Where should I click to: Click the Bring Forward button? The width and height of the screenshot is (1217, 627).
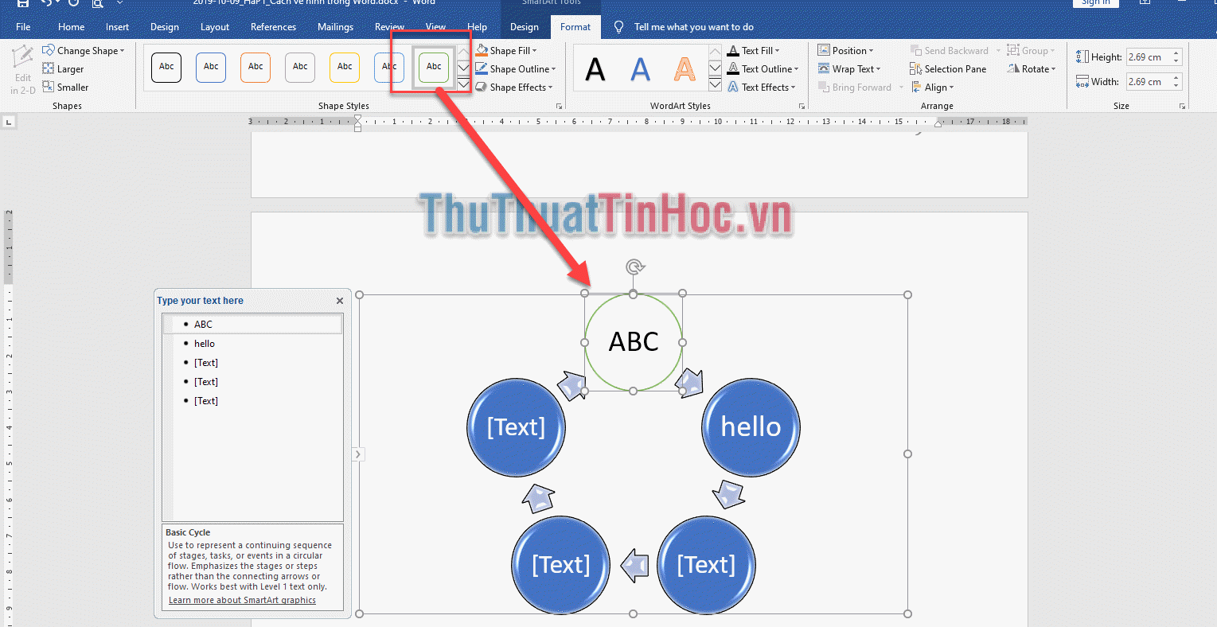point(855,88)
